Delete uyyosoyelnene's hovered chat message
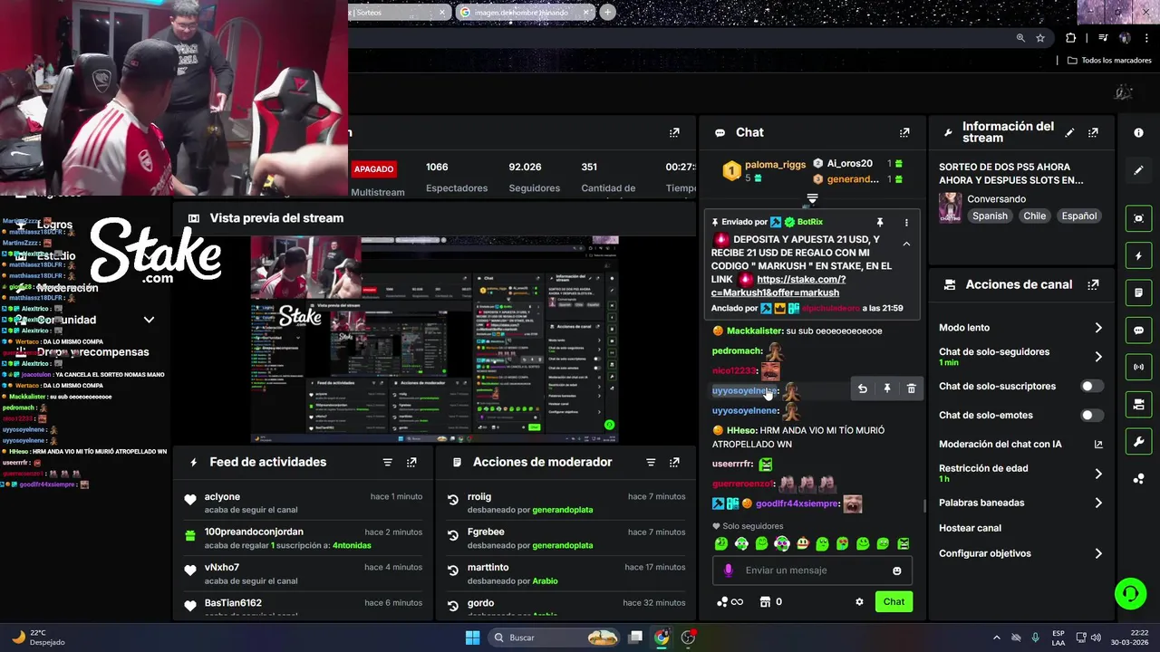1160x652 pixels. [912, 388]
